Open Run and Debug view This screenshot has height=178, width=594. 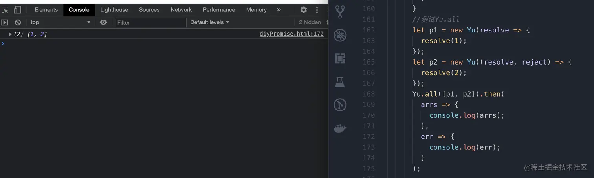click(x=340, y=36)
